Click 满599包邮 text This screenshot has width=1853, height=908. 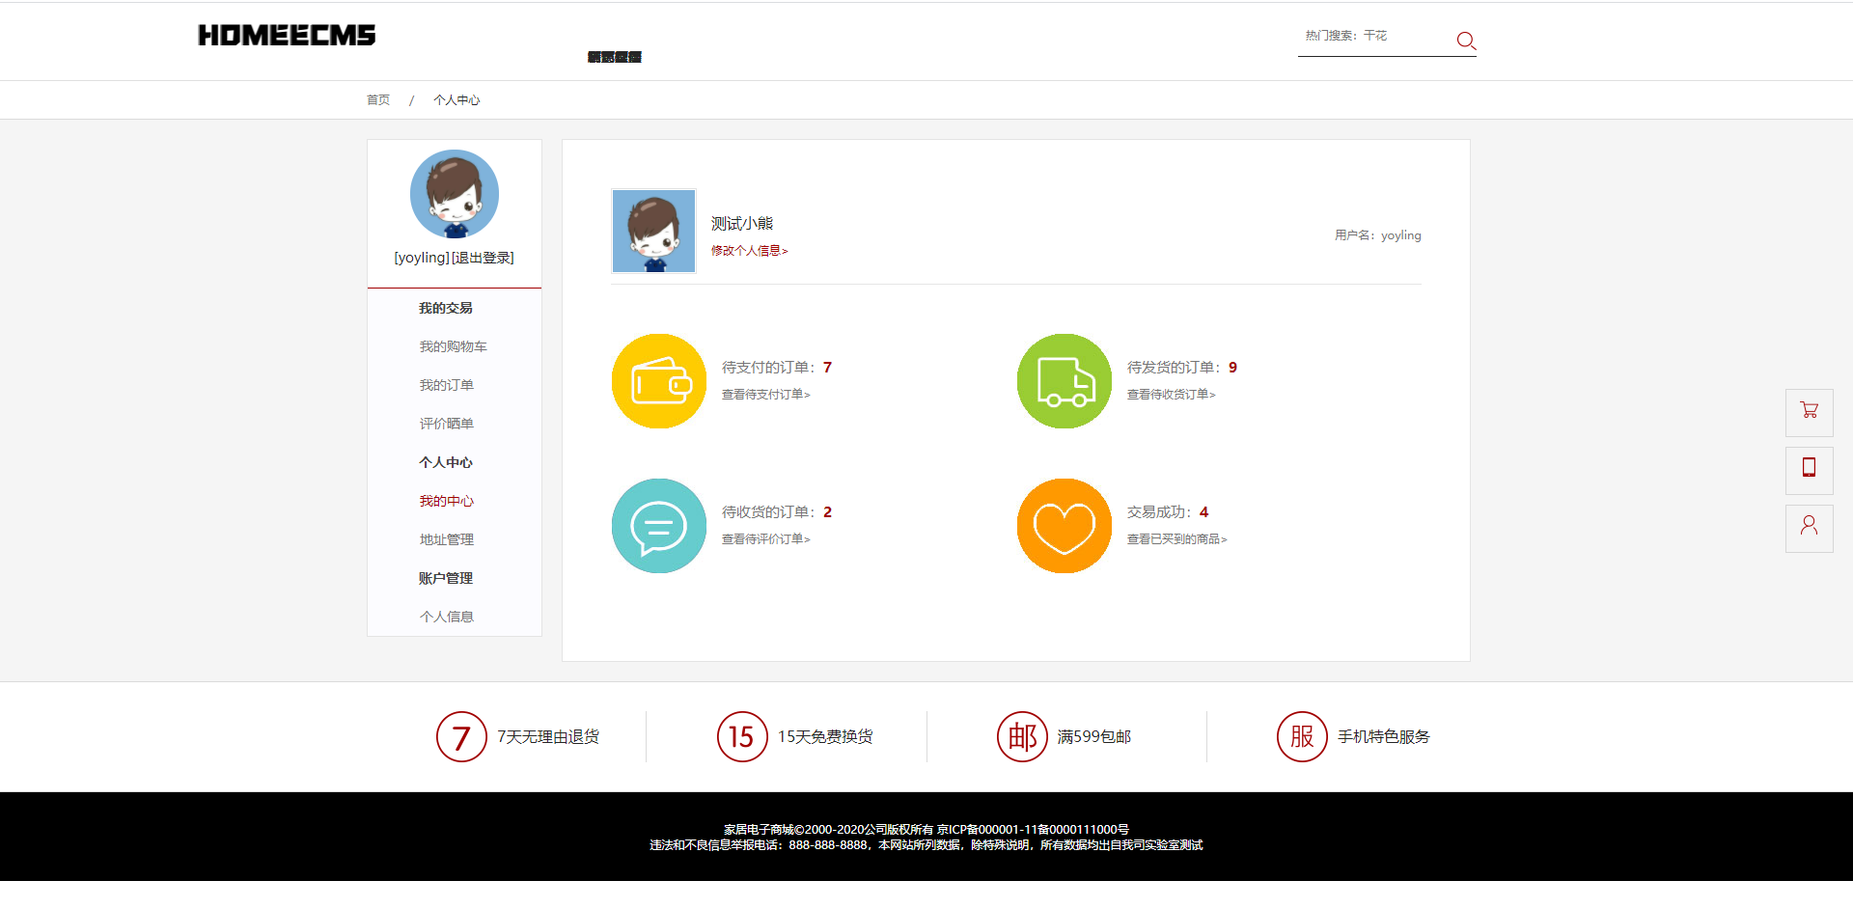[1093, 737]
